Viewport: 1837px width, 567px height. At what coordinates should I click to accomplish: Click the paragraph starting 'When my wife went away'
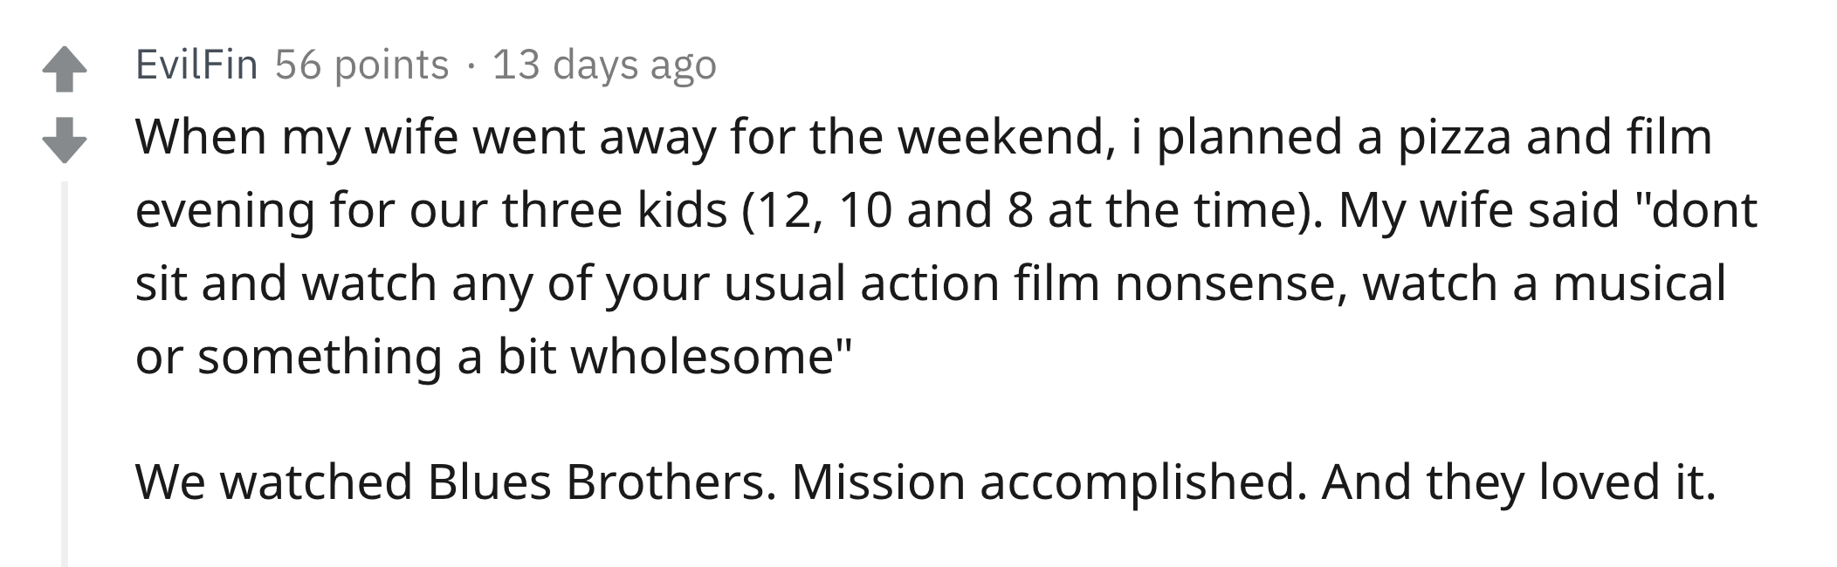946,247
